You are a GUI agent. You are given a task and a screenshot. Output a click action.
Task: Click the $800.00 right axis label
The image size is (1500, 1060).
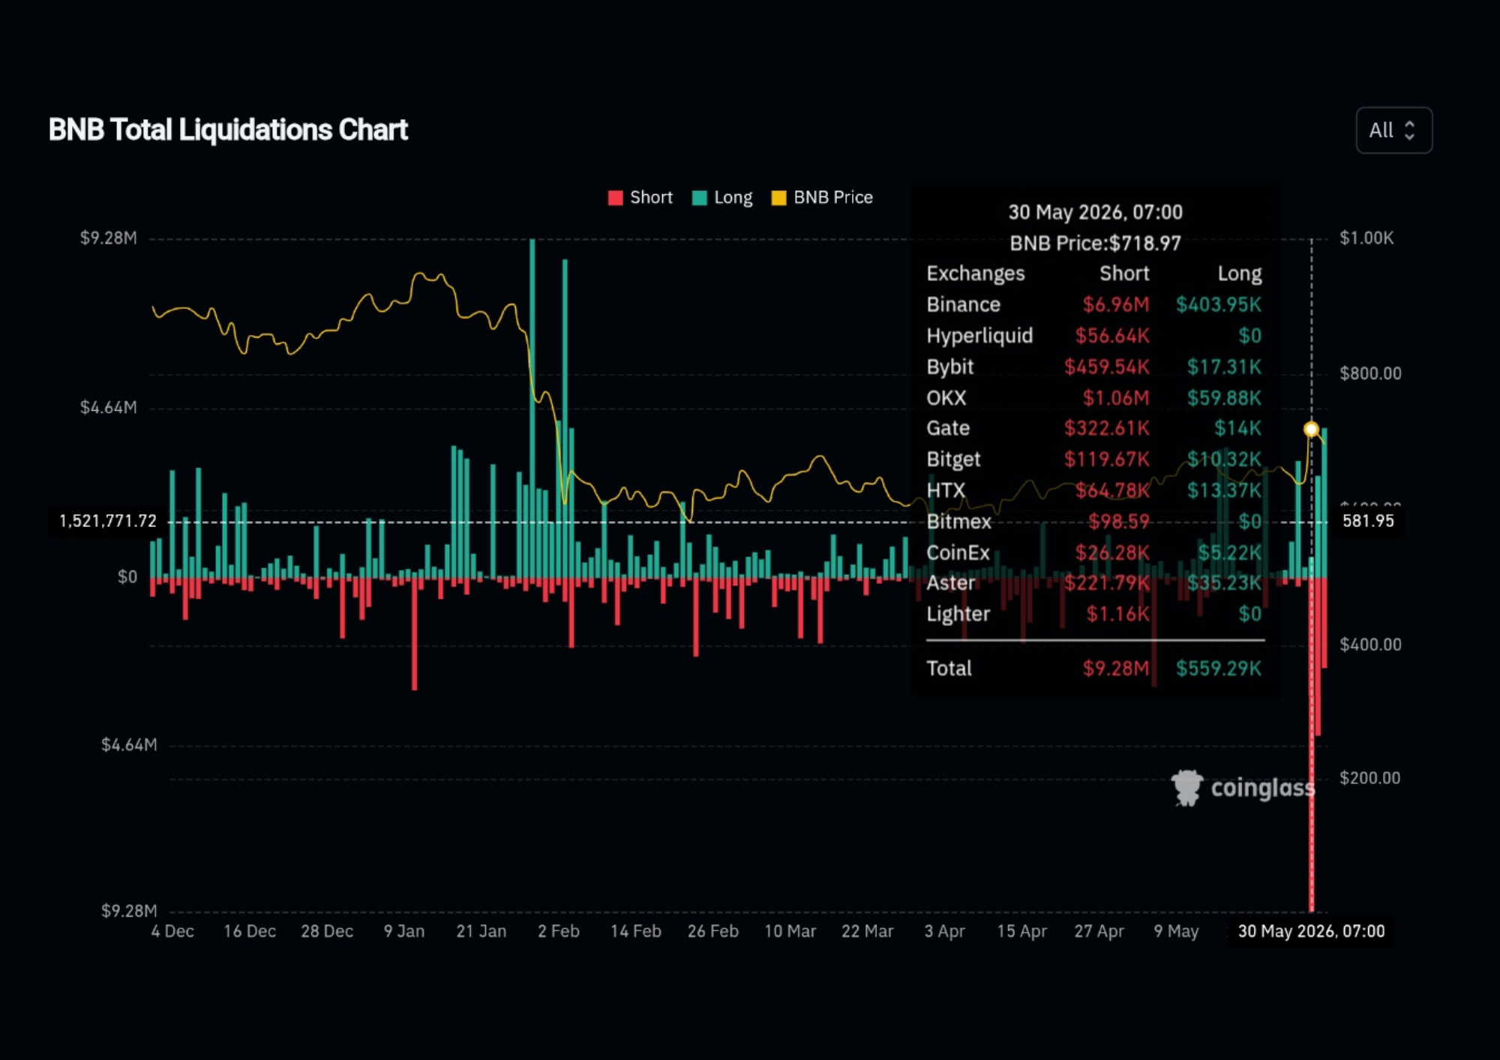click(x=1370, y=373)
